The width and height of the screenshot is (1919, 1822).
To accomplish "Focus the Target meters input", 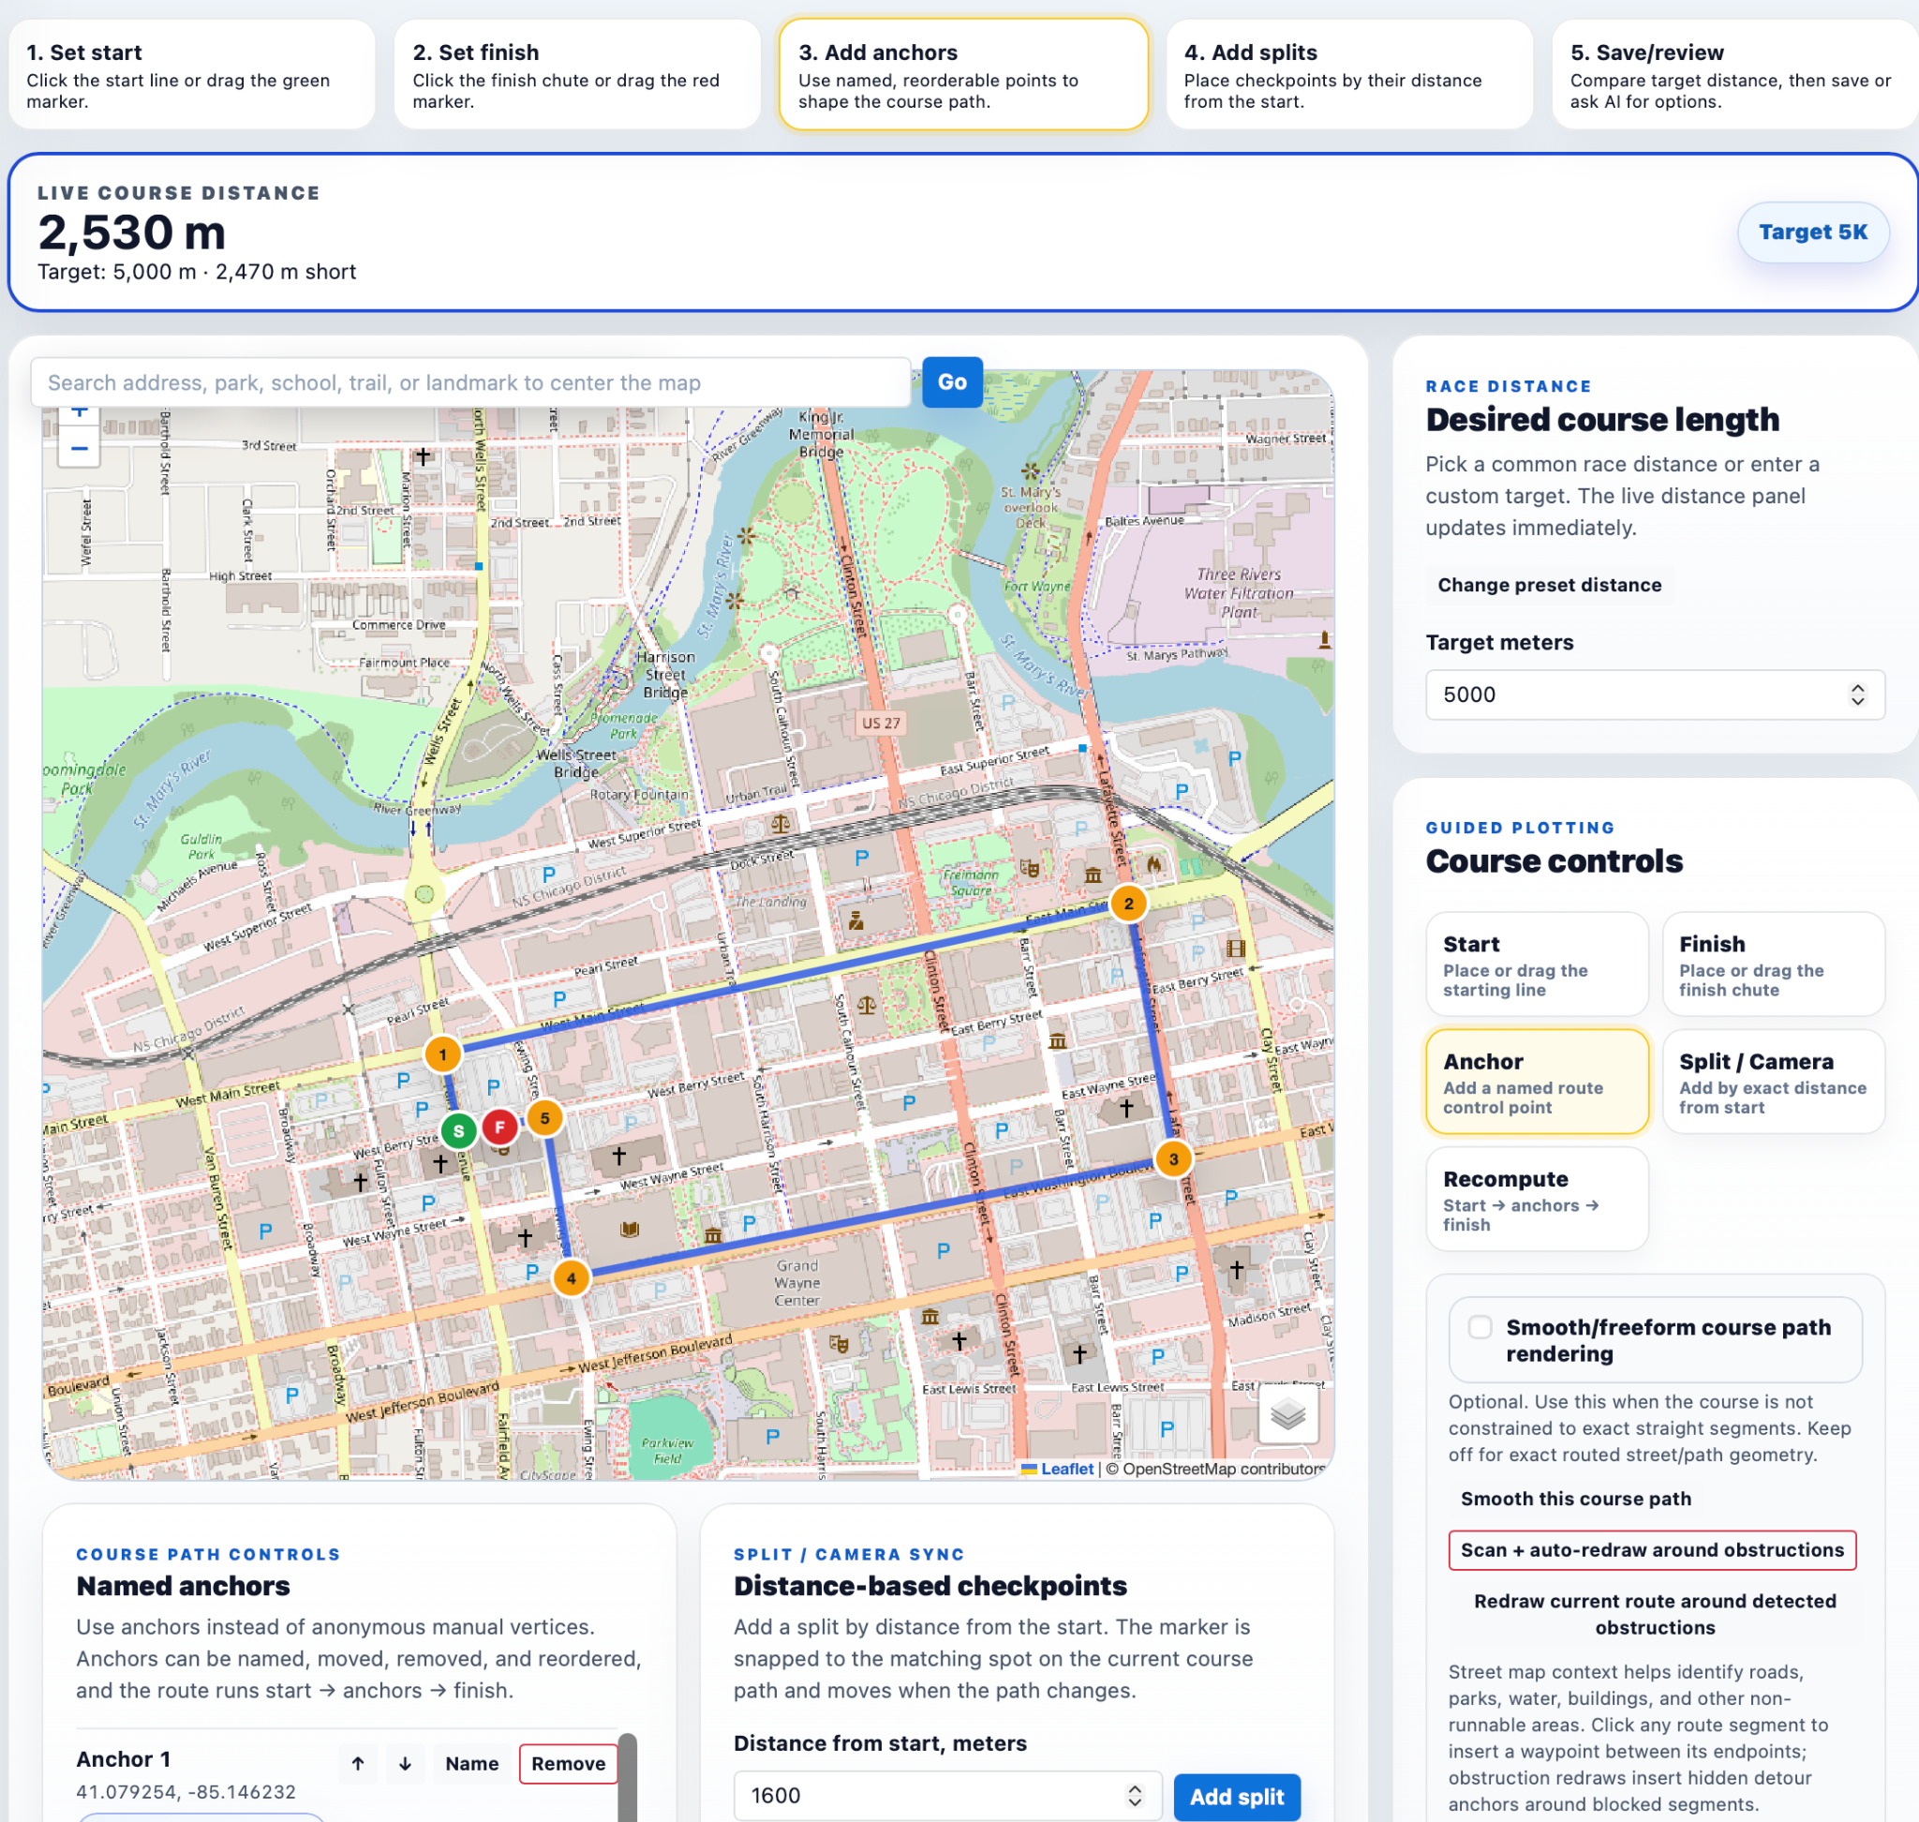I will pos(1655,694).
